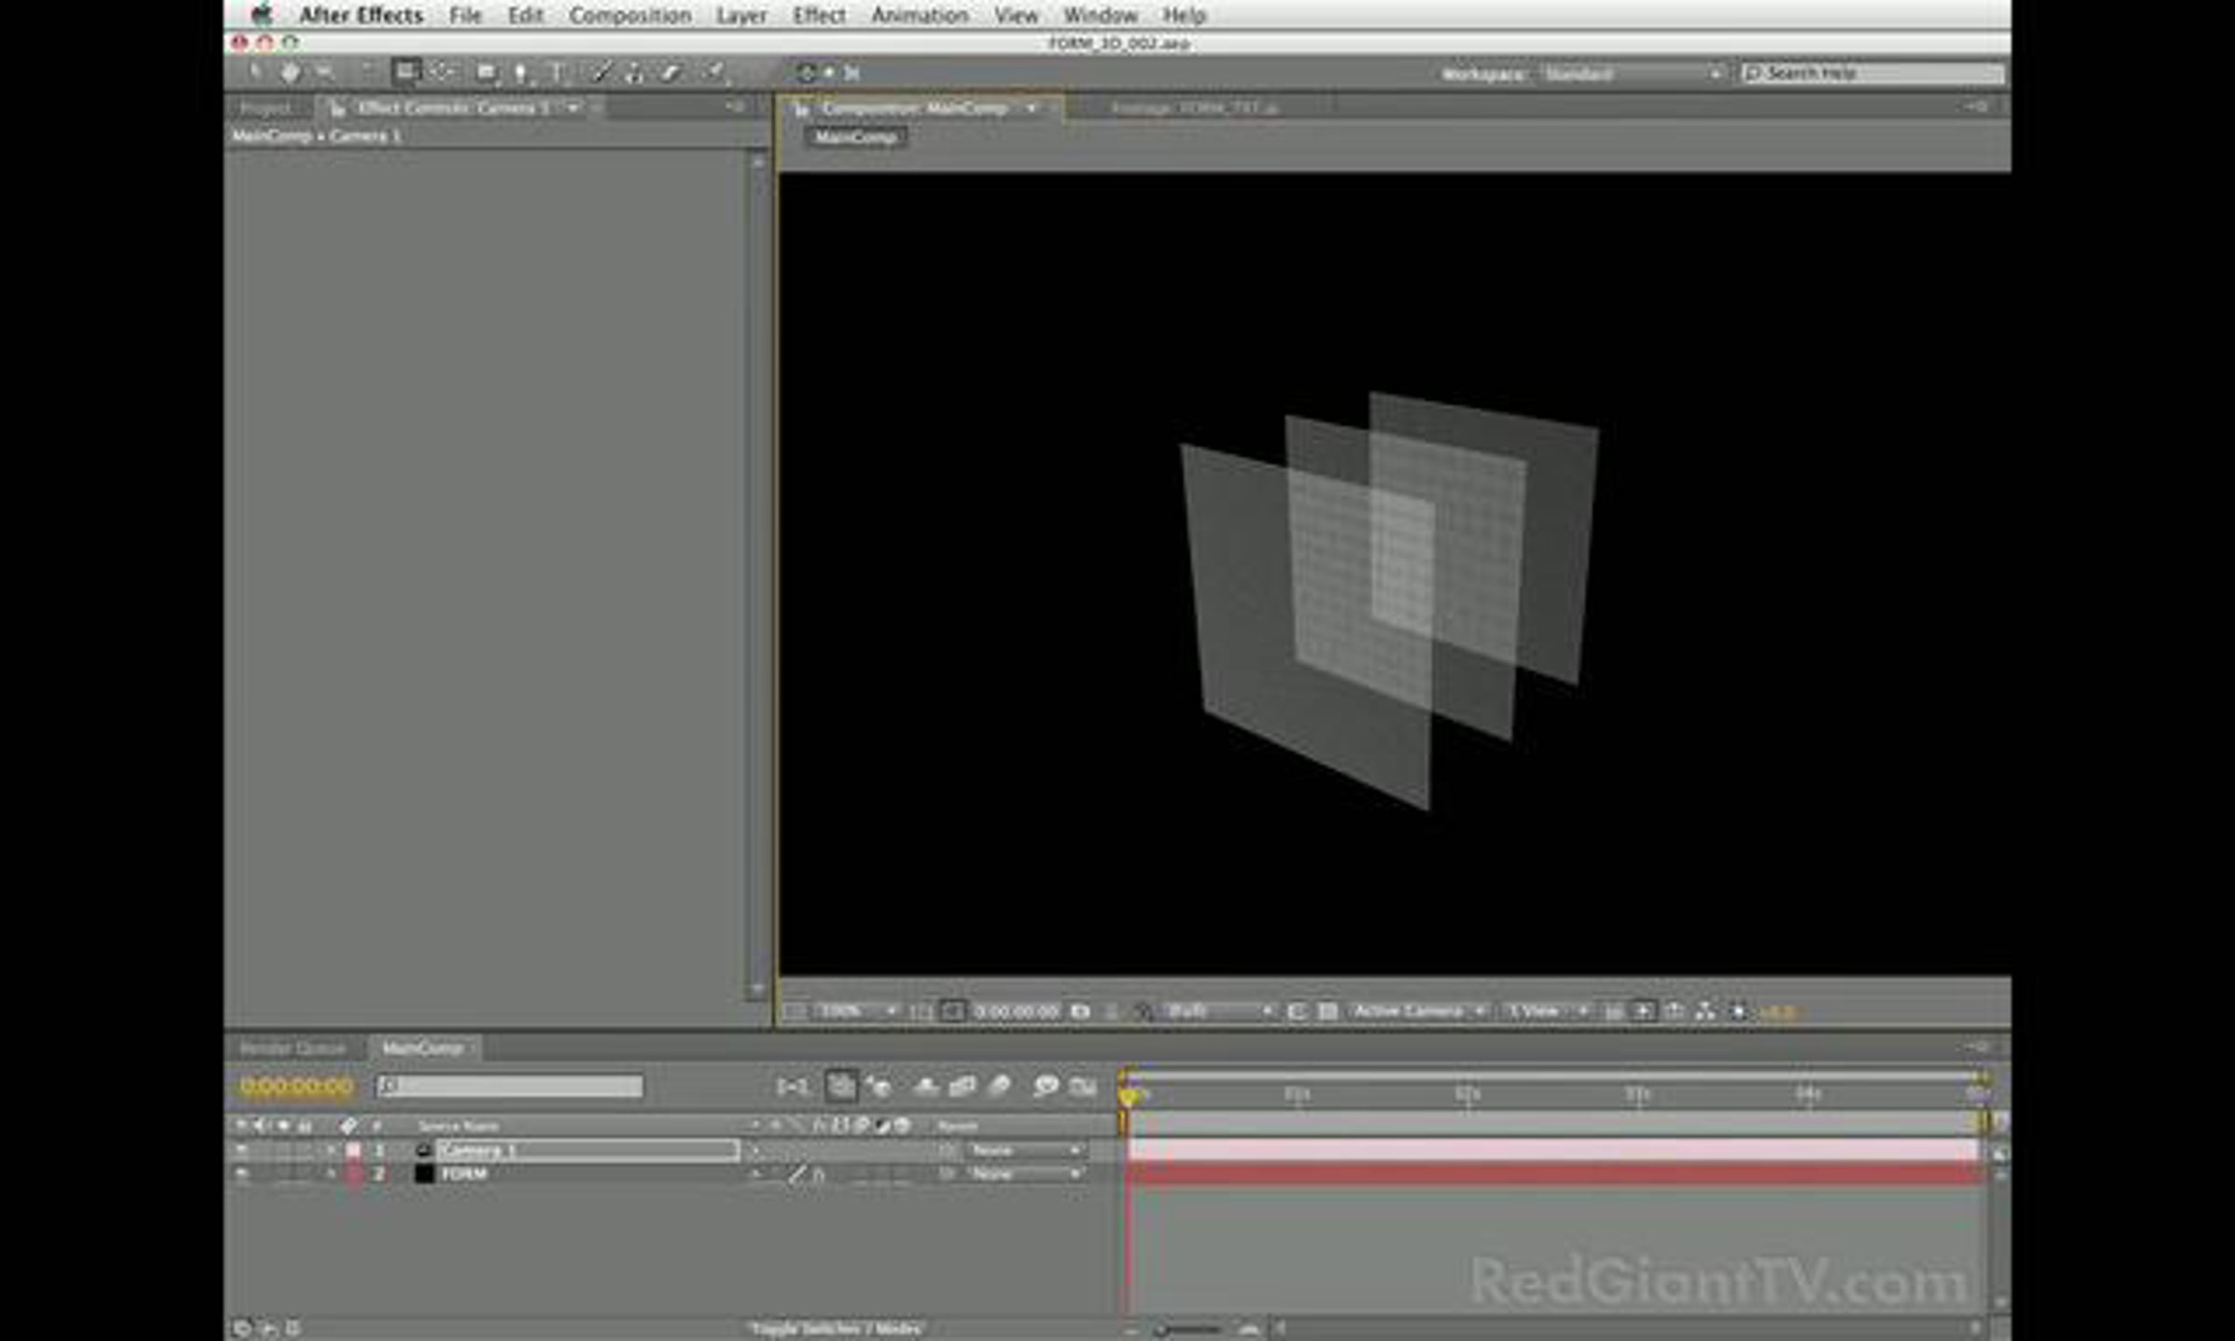Image resolution: width=2235 pixels, height=1341 pixels.
Task: Toggle hiding of shy layers
Action: [x=926, y=1086]
